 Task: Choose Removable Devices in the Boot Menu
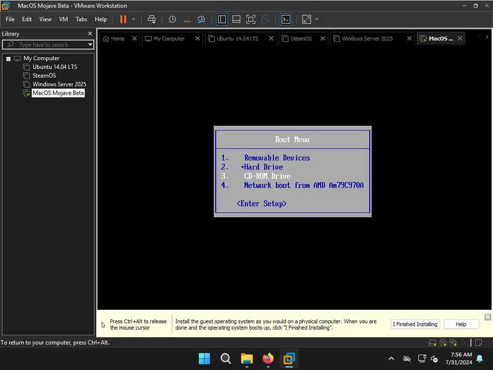(x=277, y=158)
